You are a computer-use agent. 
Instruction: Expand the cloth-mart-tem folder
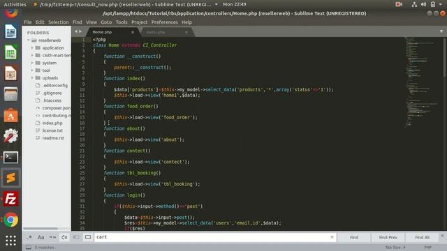tap(32, 55)
